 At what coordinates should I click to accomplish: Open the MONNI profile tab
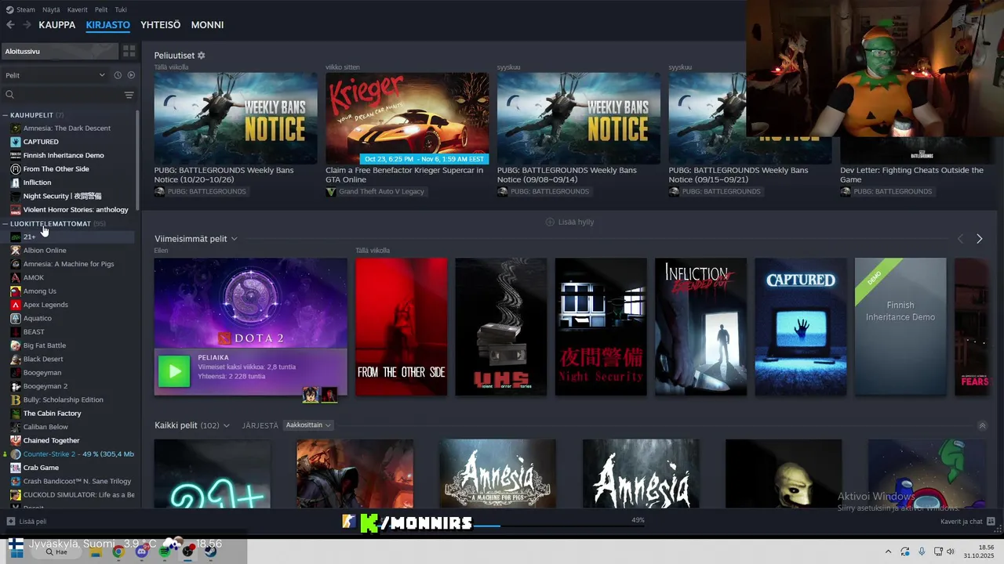(x=208, y=25)
